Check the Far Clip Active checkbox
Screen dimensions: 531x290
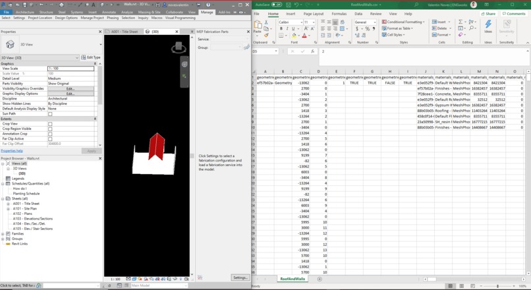[50, 139]
